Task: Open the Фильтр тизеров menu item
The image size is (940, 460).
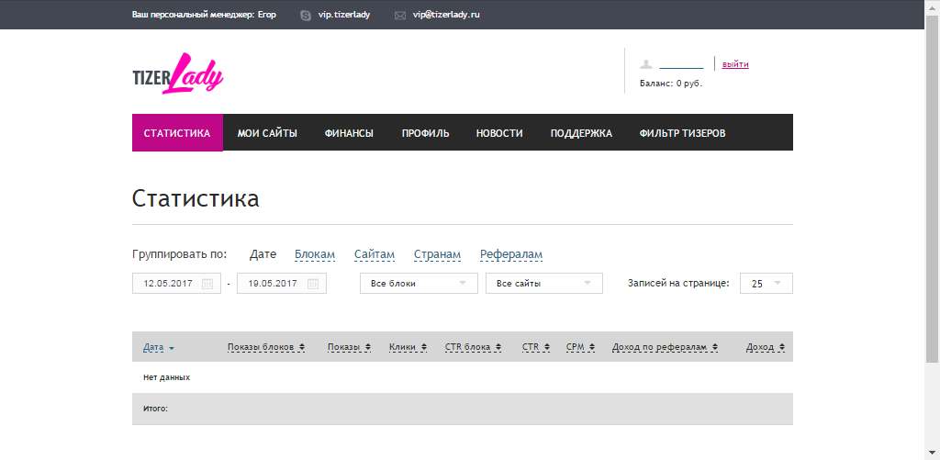Action: [682, 133]
